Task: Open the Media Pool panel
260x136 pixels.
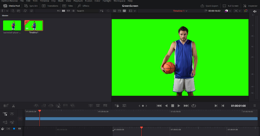Action: 12,6
